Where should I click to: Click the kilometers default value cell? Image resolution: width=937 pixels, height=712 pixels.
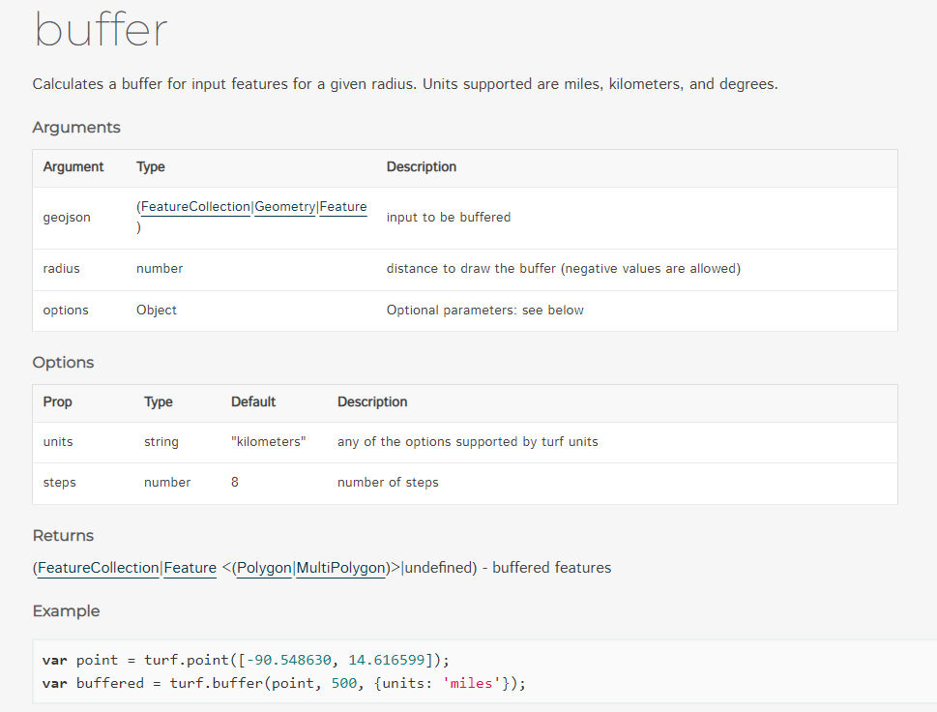268,441
